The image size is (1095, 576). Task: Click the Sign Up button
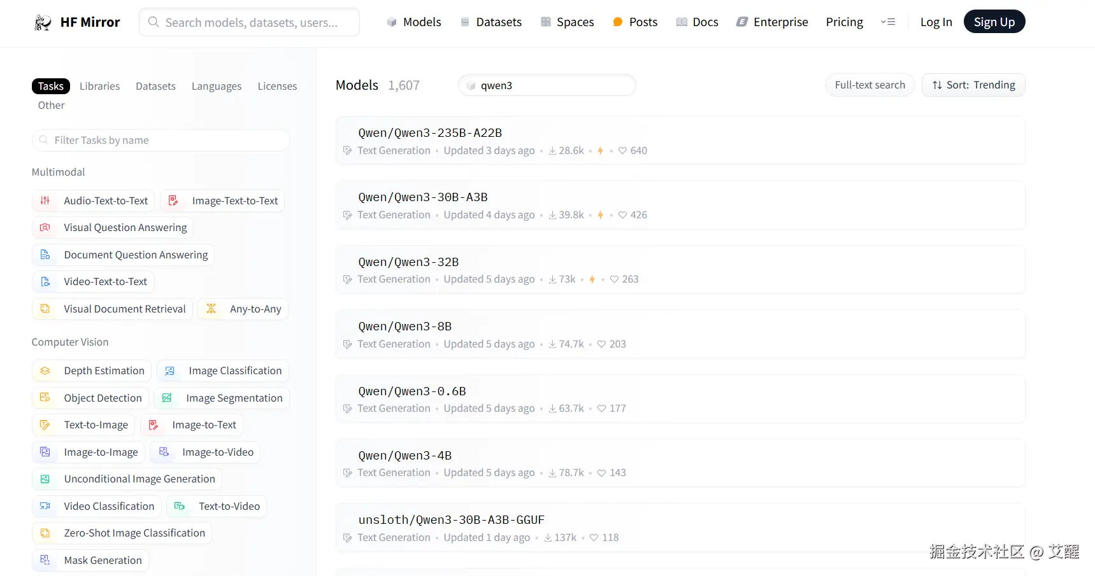click(994, 22)
